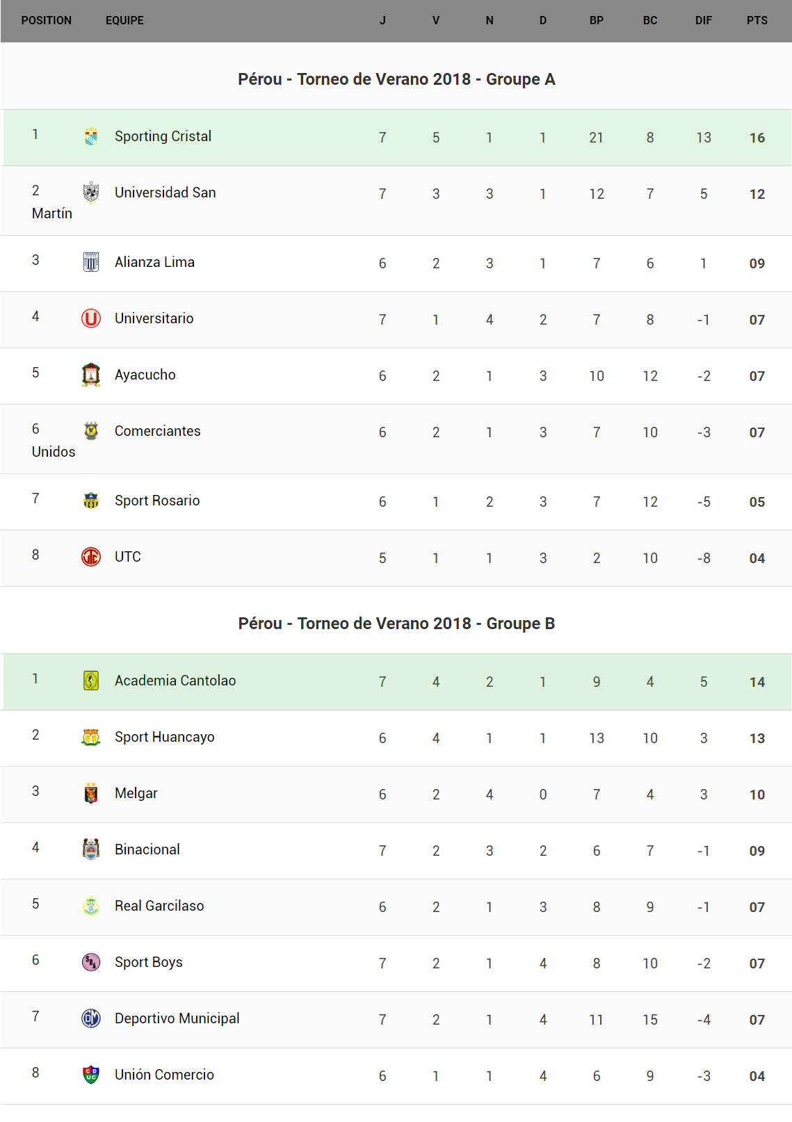Click the Sport Boys pink badge

click(x=91, y=962)
